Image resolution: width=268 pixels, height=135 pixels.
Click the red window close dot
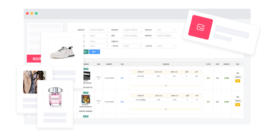pyautogui.click(x=27, y=13)
